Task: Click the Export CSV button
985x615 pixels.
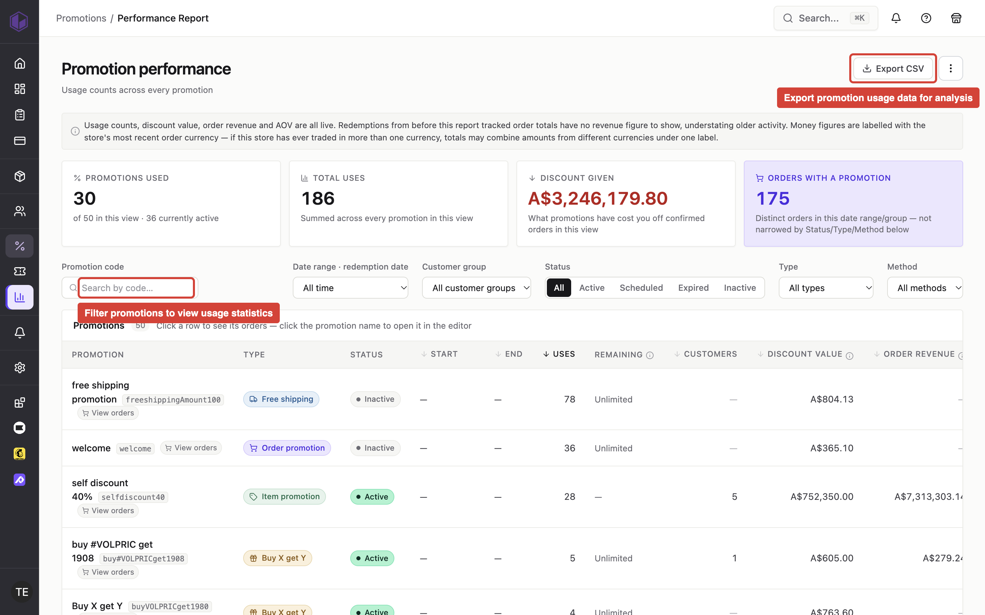Action: point(893,68)
